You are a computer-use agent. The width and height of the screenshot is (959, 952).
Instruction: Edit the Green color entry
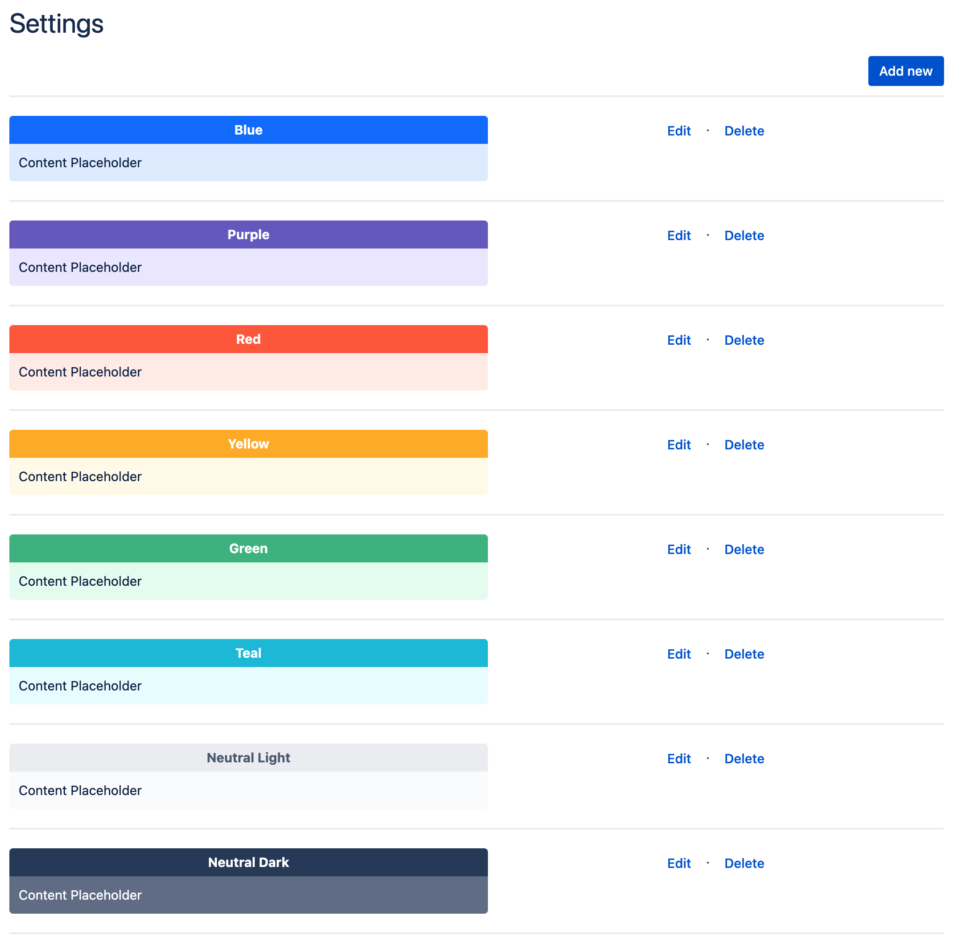(x=679, y=549)
